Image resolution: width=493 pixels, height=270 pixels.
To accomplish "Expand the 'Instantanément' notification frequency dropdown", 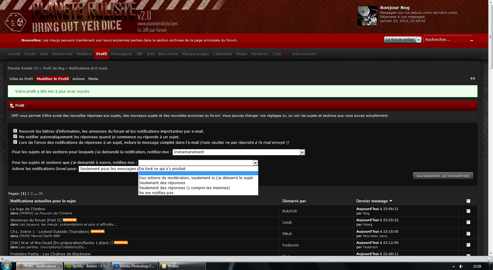I will 239,152.
